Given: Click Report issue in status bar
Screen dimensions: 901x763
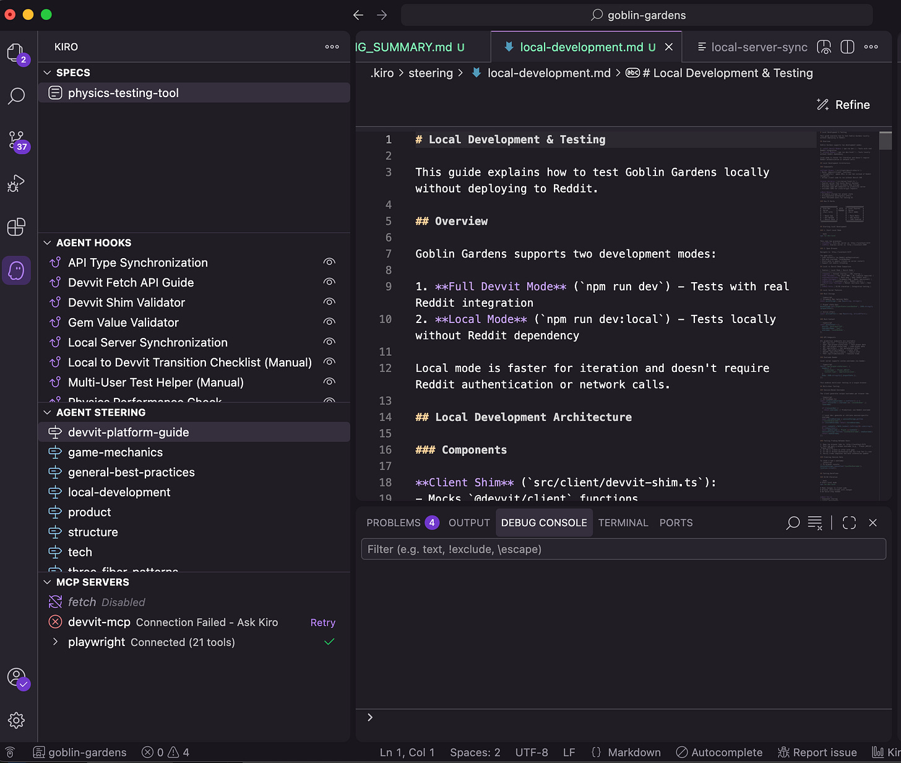Looking at the screenshot, I should (817, 752).
